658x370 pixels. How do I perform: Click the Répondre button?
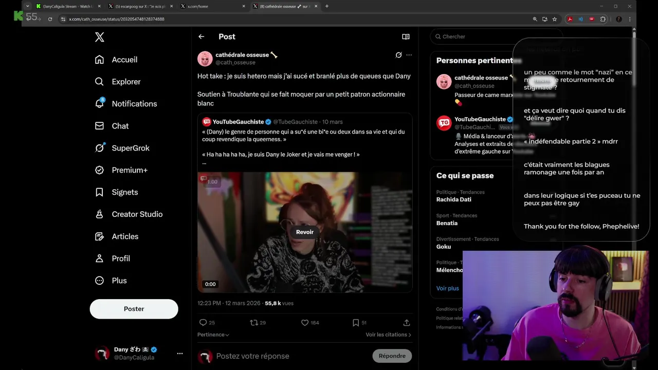point(392,356)
